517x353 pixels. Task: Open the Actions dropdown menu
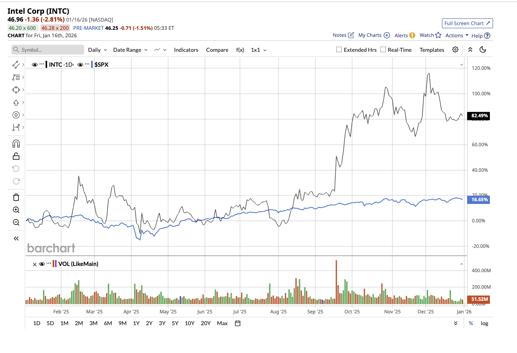[x=457, y=35]
